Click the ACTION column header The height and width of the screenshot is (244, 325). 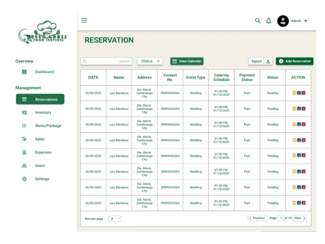298,77
